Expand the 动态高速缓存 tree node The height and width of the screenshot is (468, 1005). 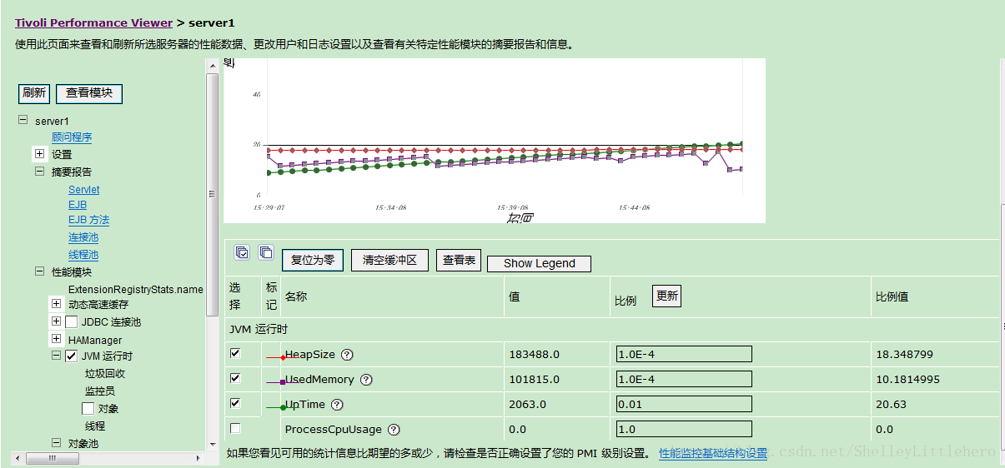click(x=56, y=304)
